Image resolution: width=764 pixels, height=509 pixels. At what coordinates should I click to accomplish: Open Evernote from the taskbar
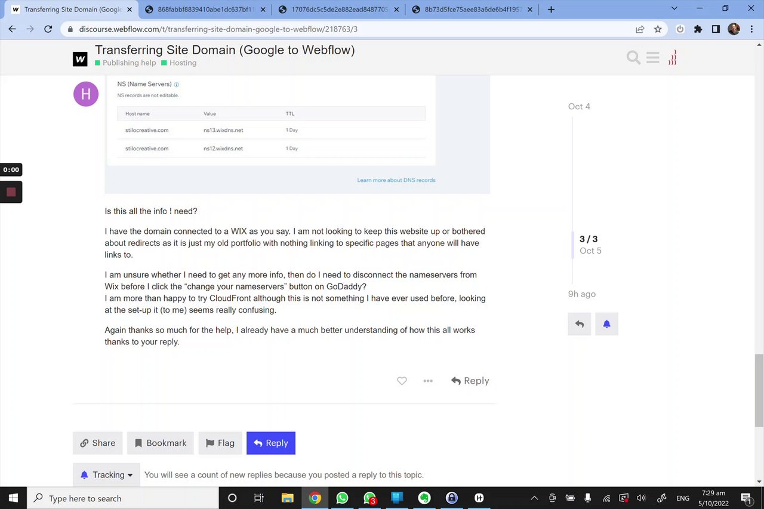424,498
